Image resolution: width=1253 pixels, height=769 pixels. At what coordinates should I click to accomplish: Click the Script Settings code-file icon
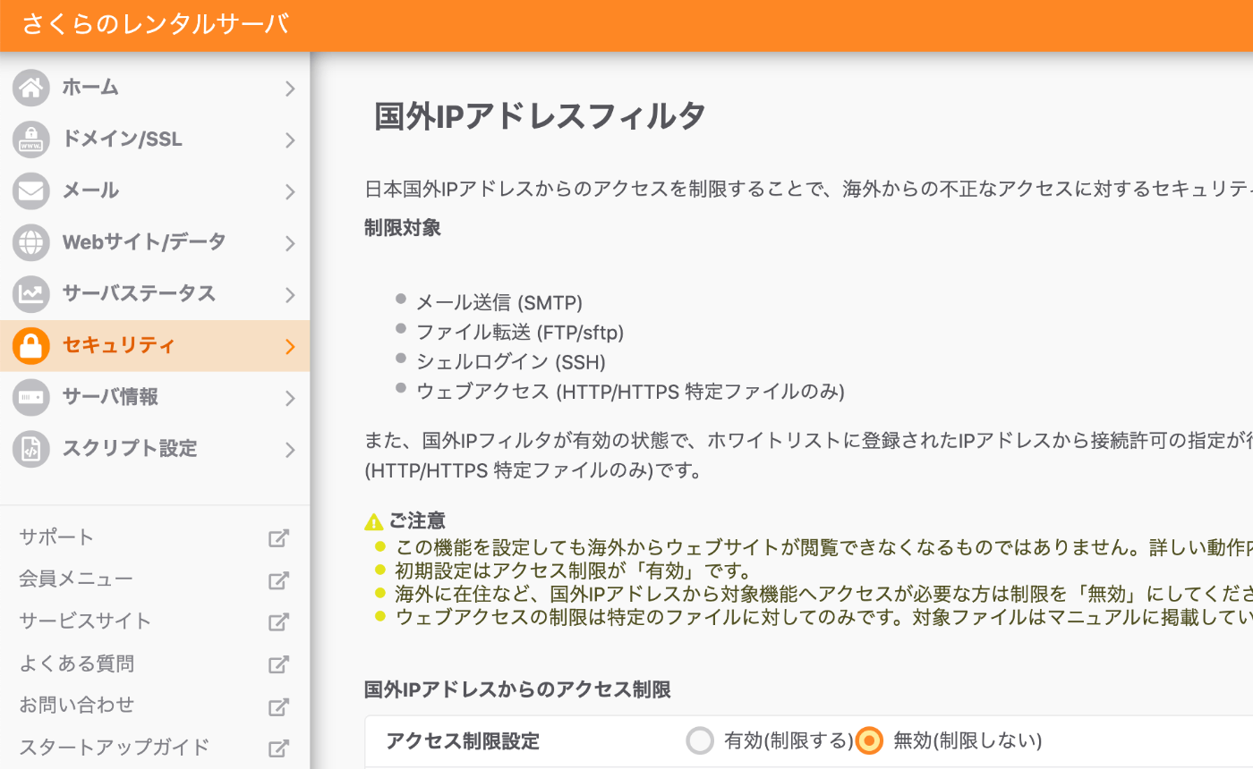31,449
